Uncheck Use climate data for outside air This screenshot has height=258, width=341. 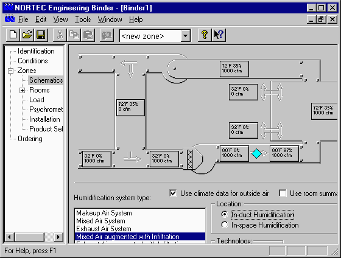(173, 193)
